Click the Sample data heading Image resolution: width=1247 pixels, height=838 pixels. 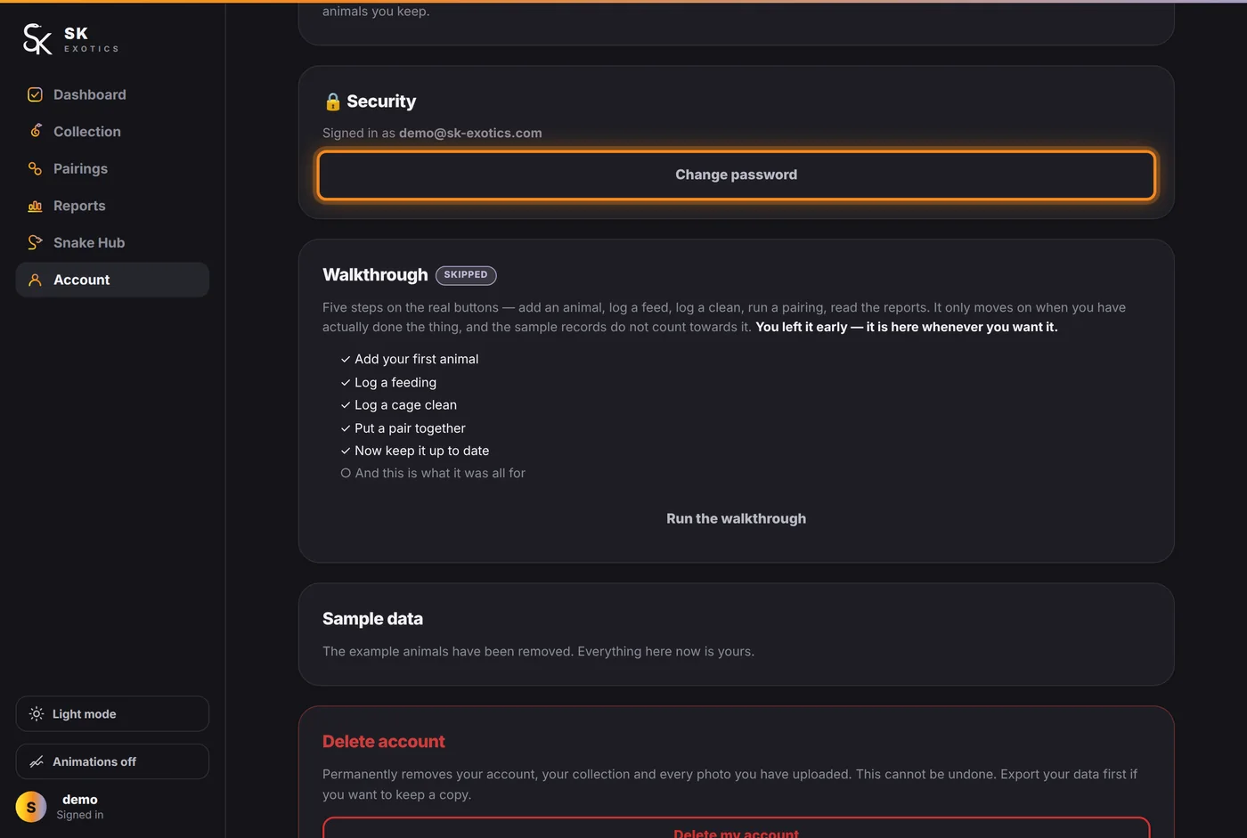tap(372, 619)
